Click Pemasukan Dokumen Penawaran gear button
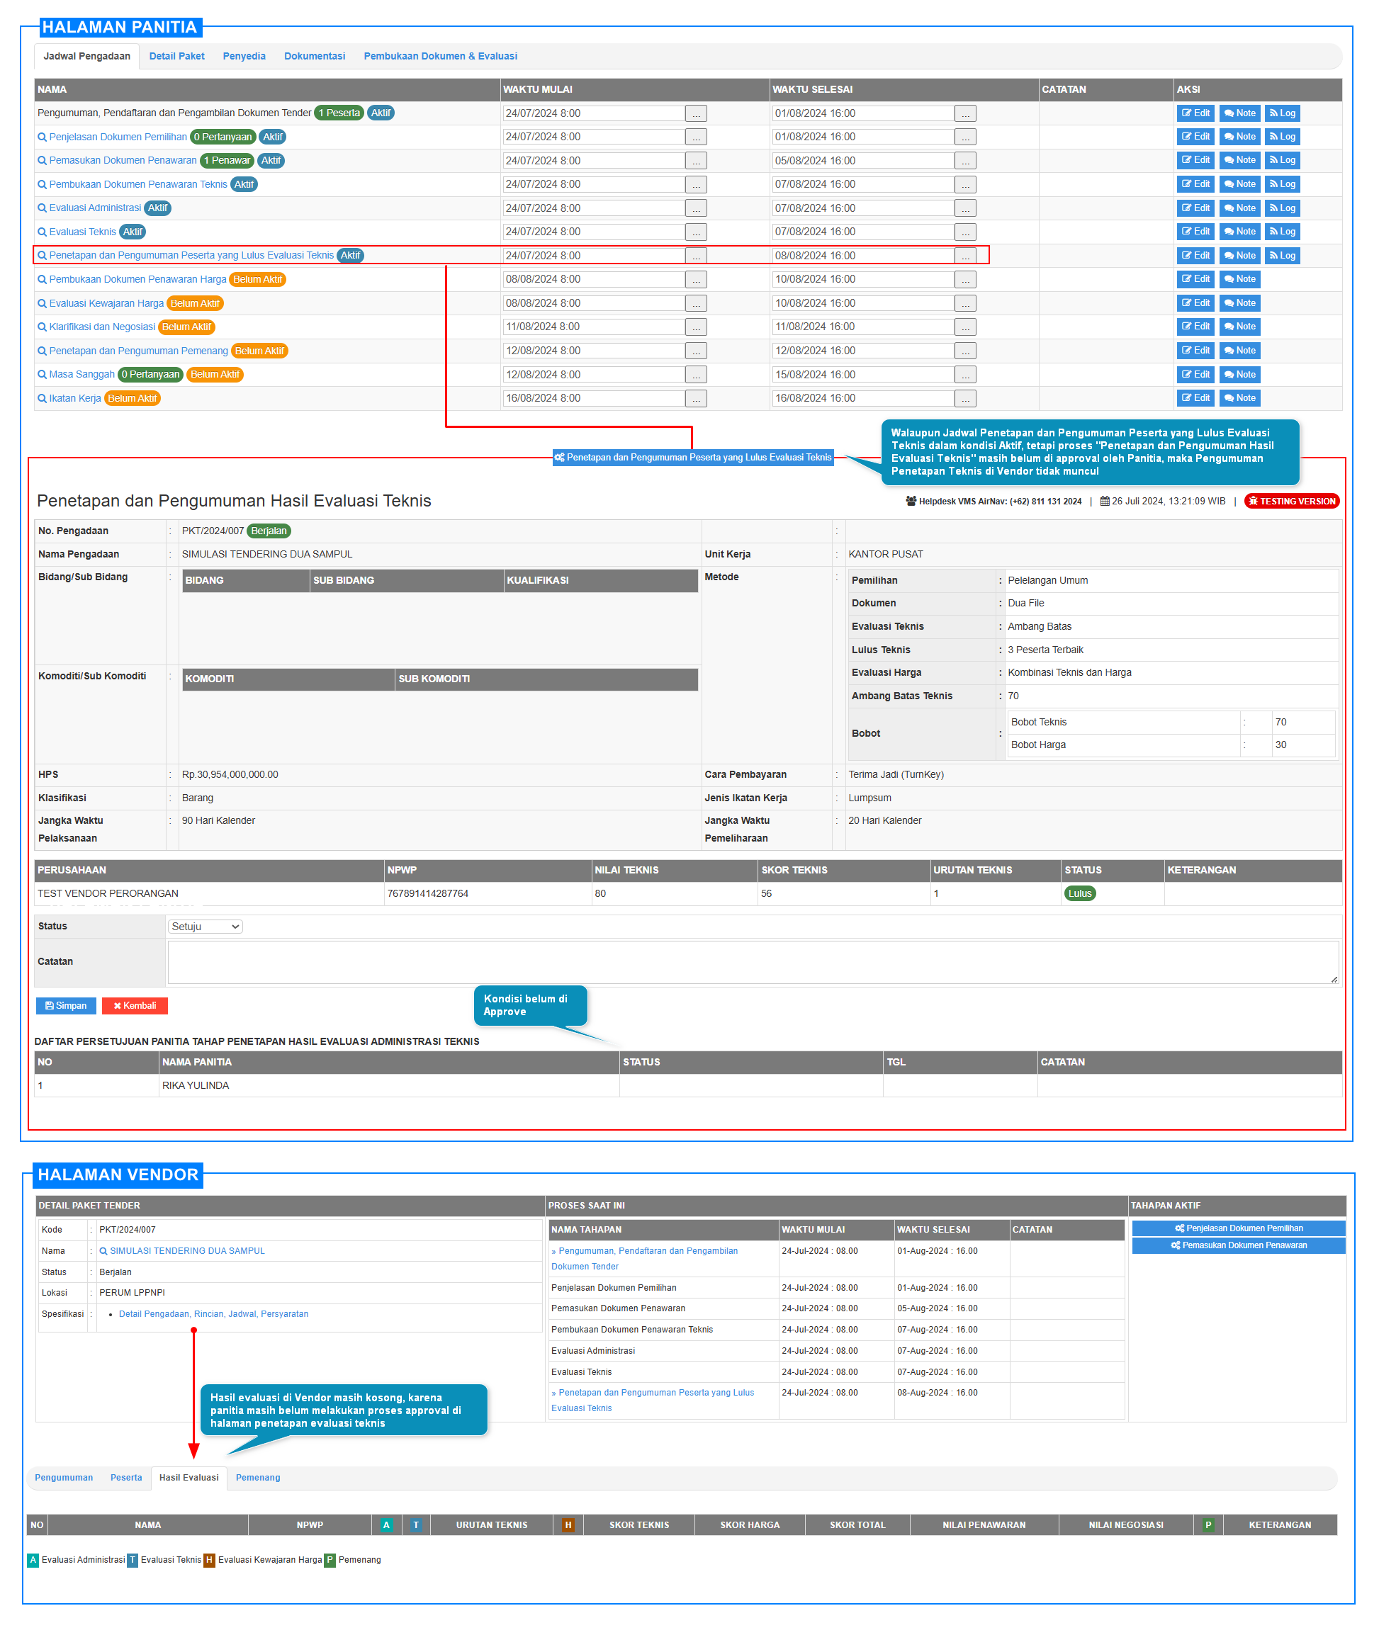Screen dimensions: 1379x1652 [x=1238, y=1246]
